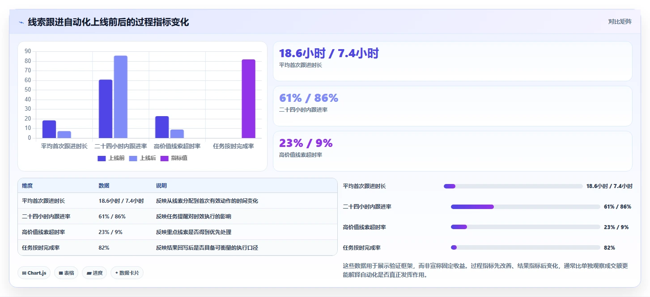650x297 pixels.
Task: Click the 数据卡片 sparkle icon
Action: [x=117, y=273]
